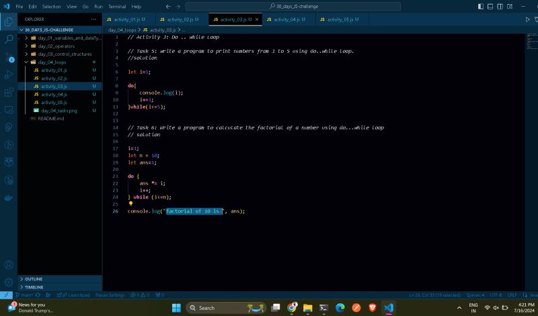The height and width of the screenshot is (316, 538).
Task: Collapse the day_04_loops folder
Action: (60, 62)
